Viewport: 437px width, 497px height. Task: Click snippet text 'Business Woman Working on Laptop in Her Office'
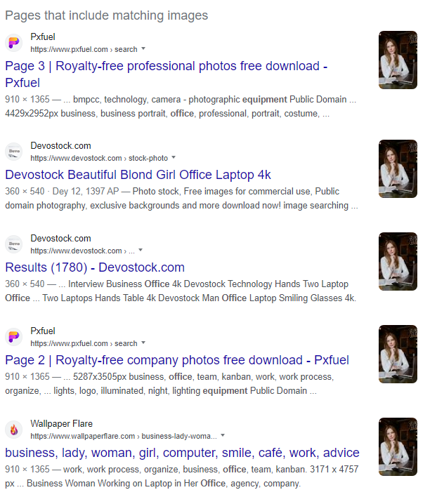pyautogui.click(x=126, y=483)
